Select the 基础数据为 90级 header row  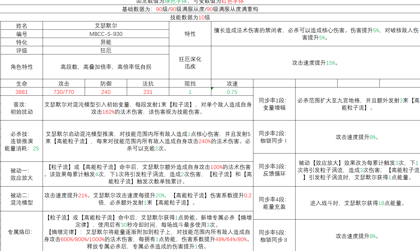[210, 9]
